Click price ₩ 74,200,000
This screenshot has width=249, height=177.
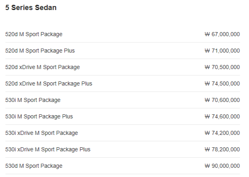(x=222, y=133)
